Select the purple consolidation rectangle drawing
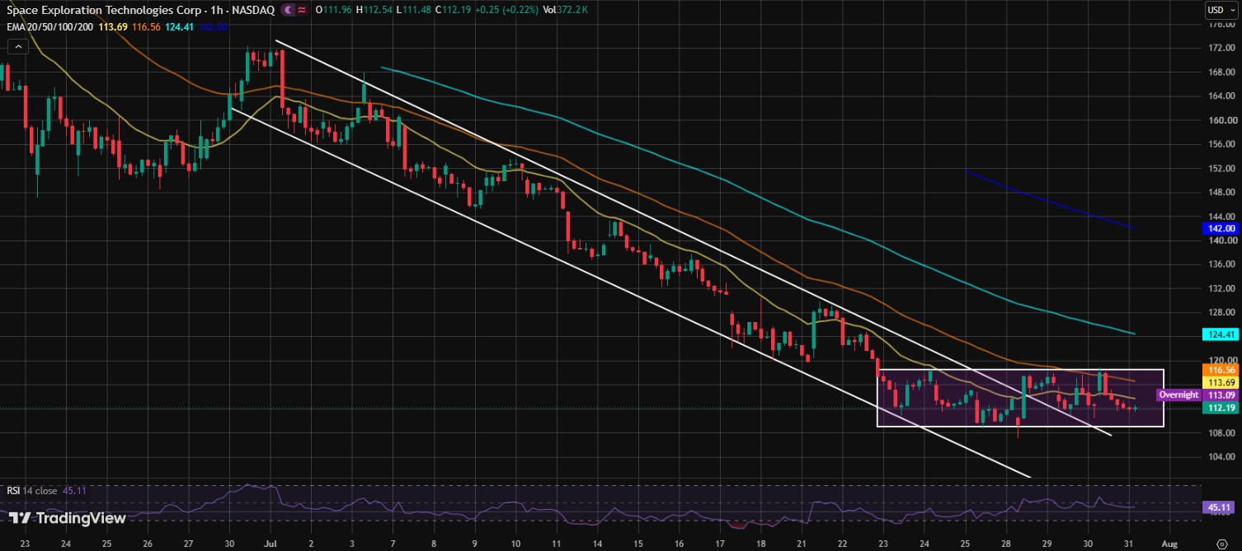The width and height of the screenshot is (1242, 551). [1020, 398]
